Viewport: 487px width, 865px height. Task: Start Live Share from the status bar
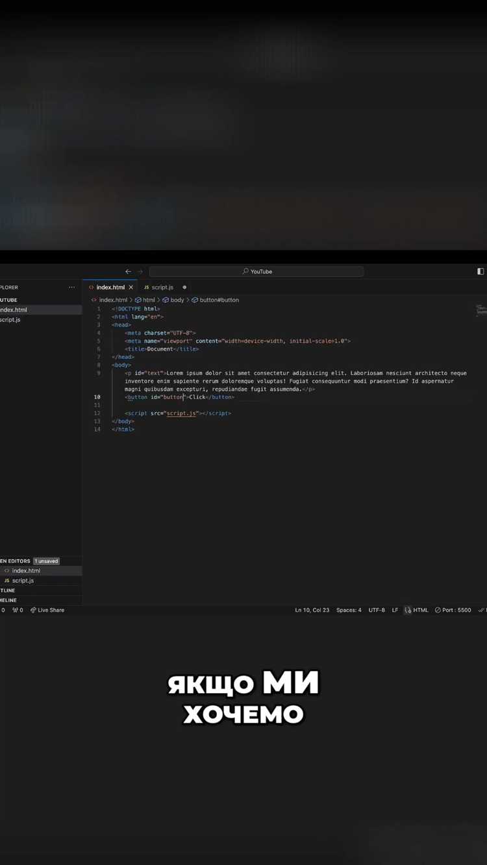click(47, 610)
